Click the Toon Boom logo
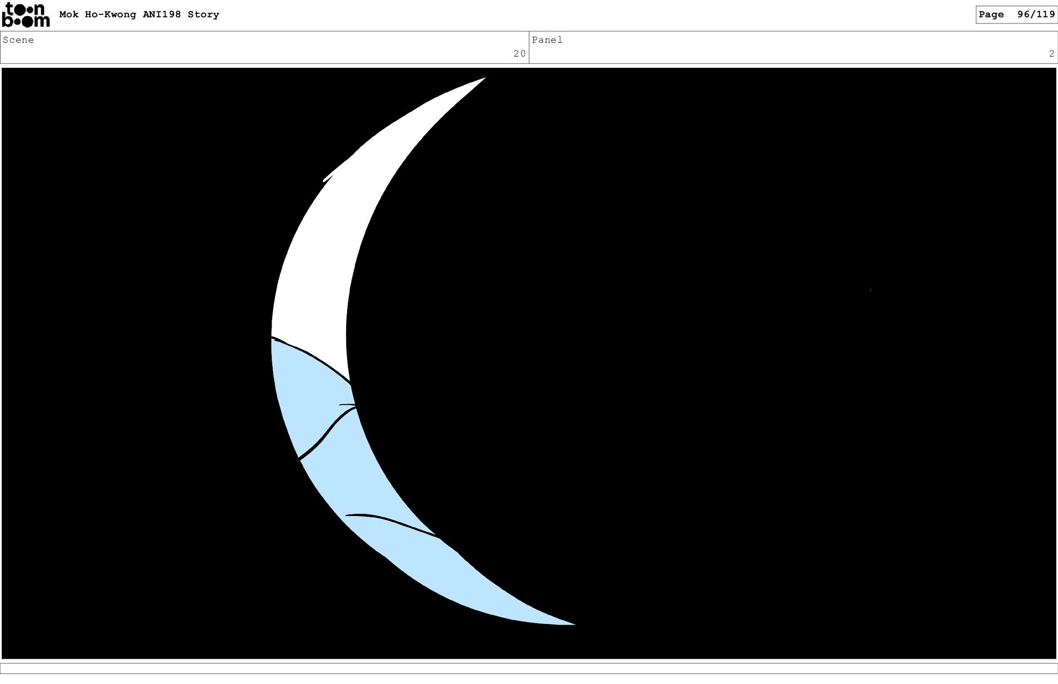The height and width of the screenshot is (684, 1058). coord(25,15)
